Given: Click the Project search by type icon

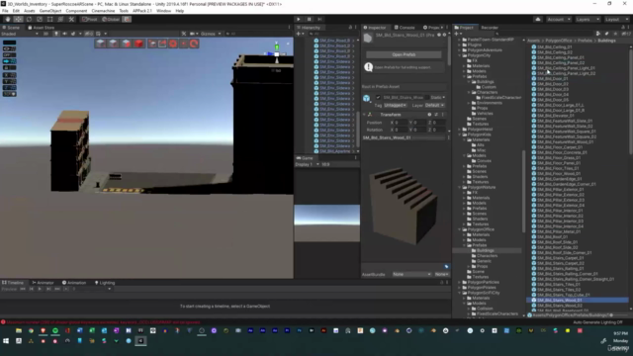Looking at the screenshot, I should pyautogui.click(x=598, y=34).
